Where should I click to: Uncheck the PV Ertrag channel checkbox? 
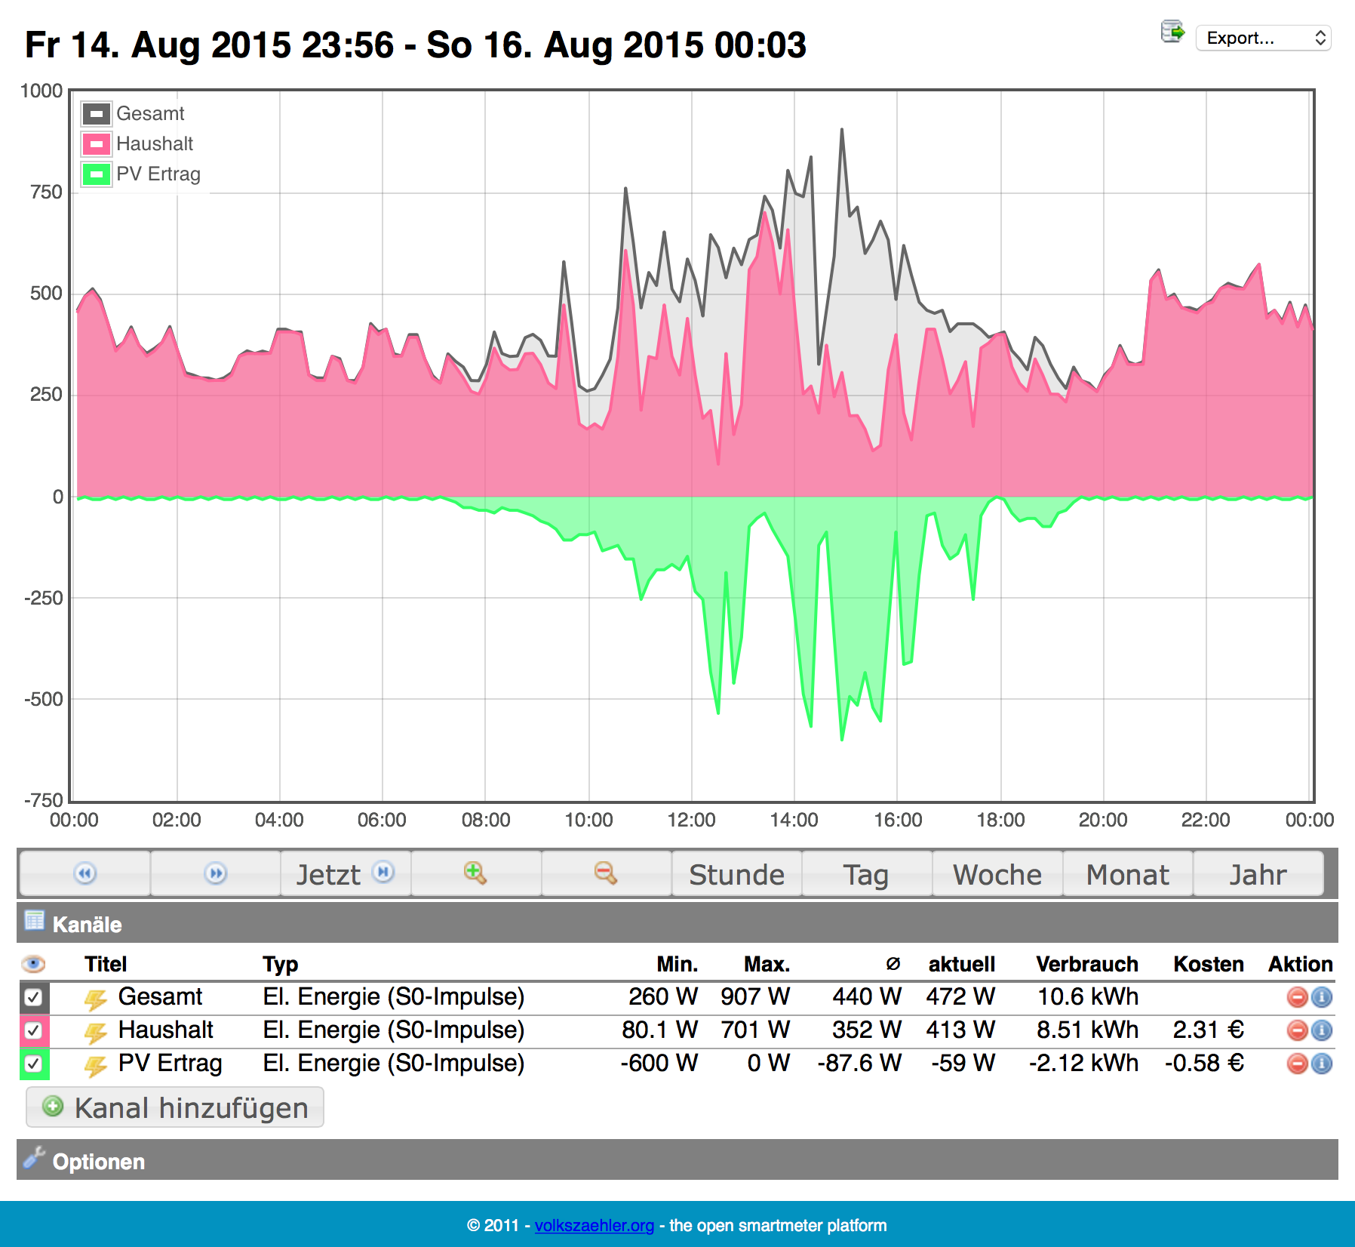(x=33, y=1064)
